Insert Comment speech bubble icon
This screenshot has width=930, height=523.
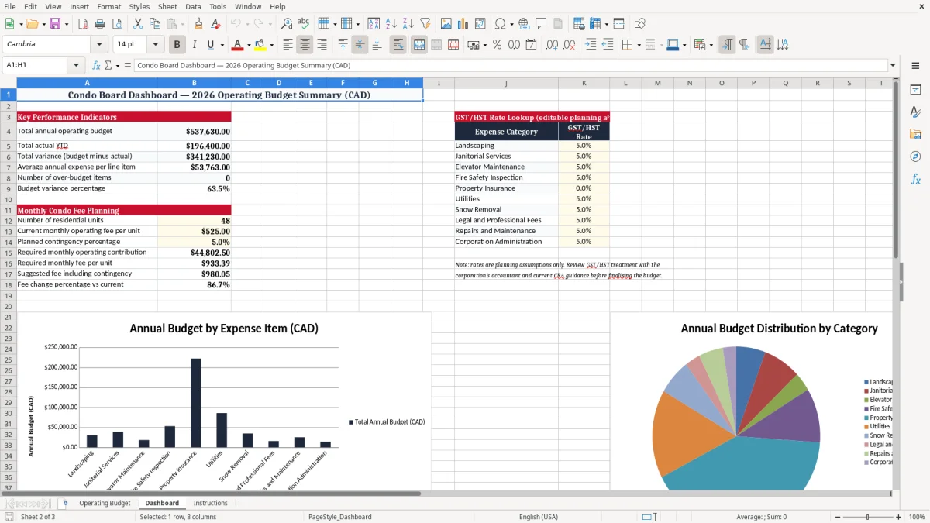pyautogui.click(x=541, y=24)
